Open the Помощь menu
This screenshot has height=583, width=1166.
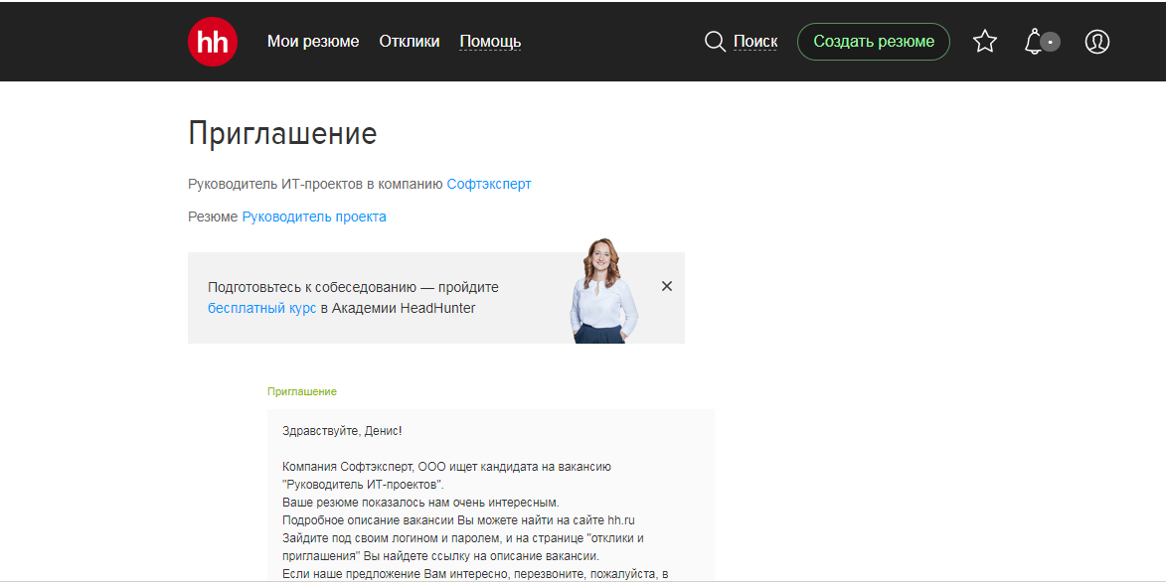[490, 42]
